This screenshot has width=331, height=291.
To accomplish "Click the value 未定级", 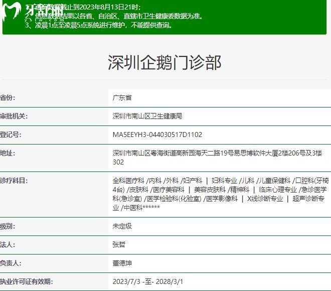I will pyautogui.click(x=122, y=226).
